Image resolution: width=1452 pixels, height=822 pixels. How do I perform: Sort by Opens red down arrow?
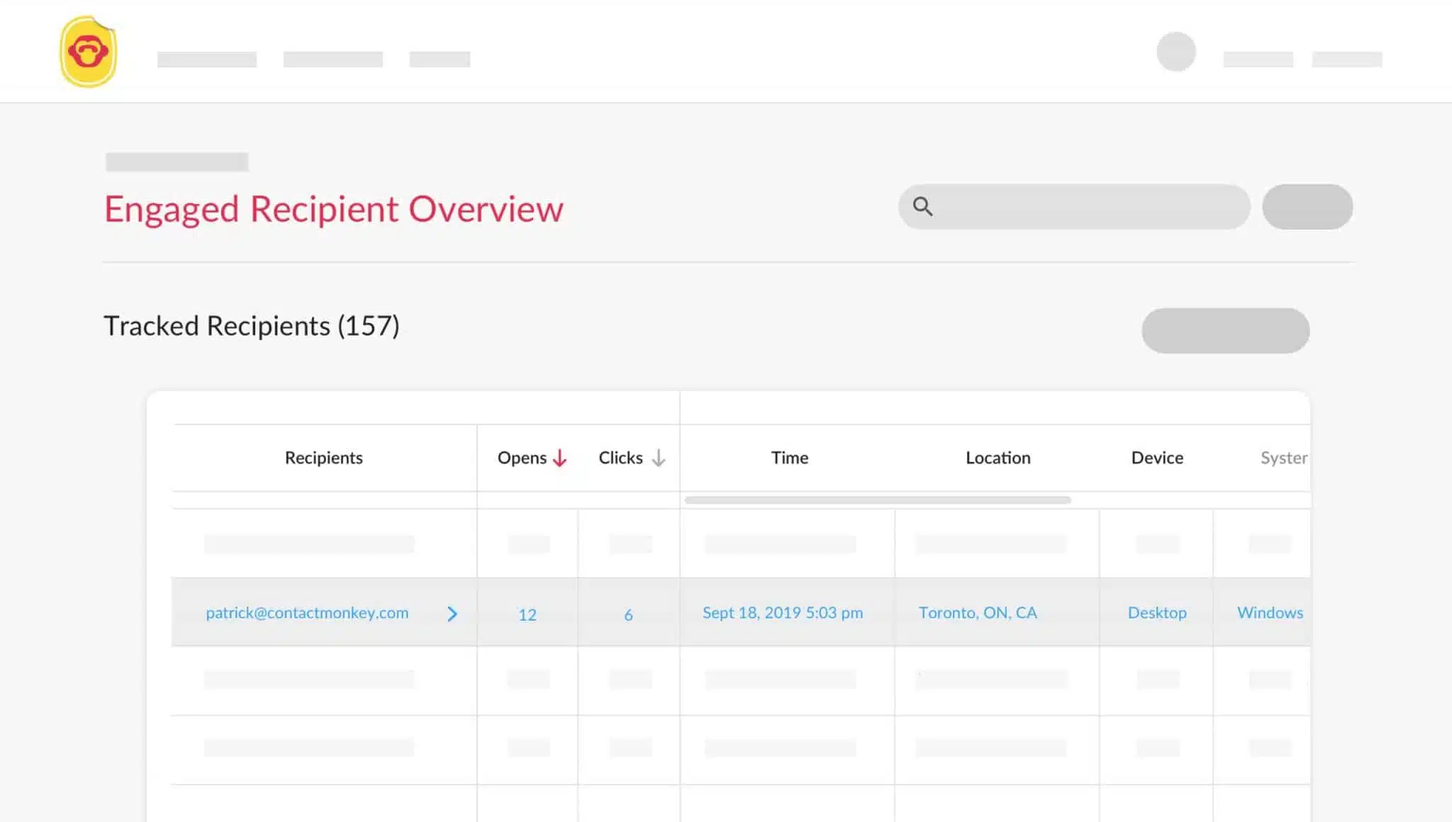click(560, 458)
